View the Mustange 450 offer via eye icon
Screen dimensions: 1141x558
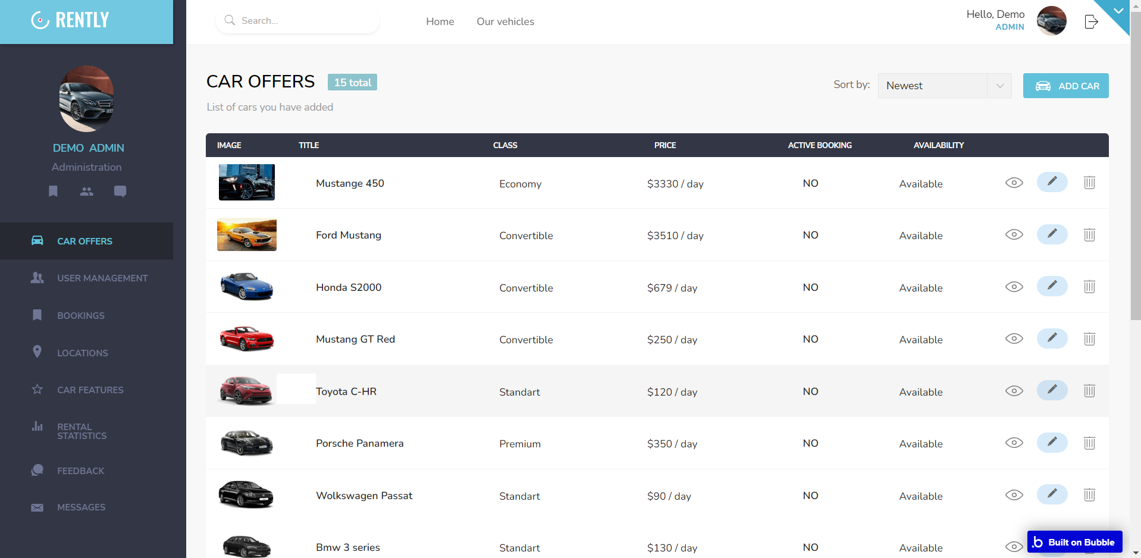[1014, 183]
